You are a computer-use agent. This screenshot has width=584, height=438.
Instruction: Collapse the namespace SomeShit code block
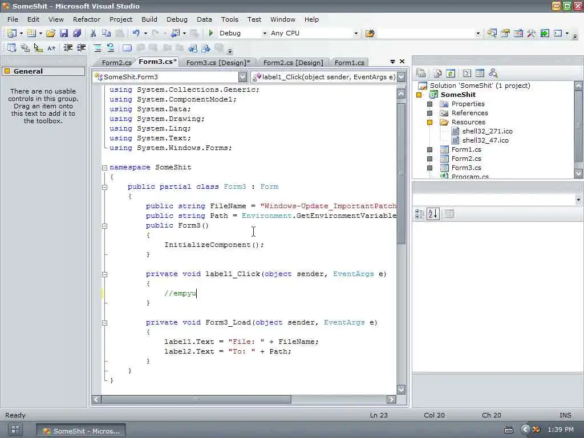(x=105, y=168)
